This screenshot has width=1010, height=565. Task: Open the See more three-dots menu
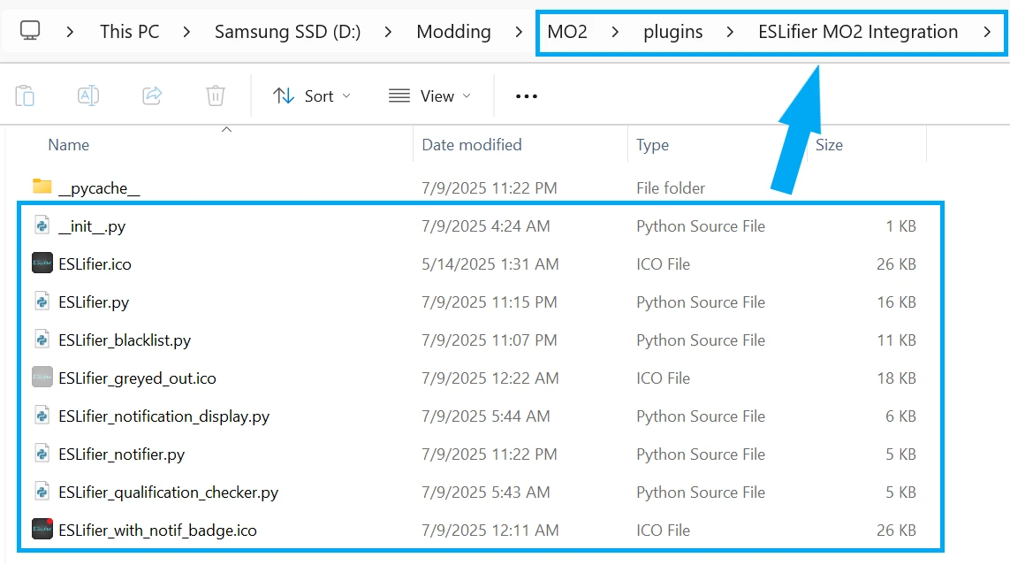[527, 96]
